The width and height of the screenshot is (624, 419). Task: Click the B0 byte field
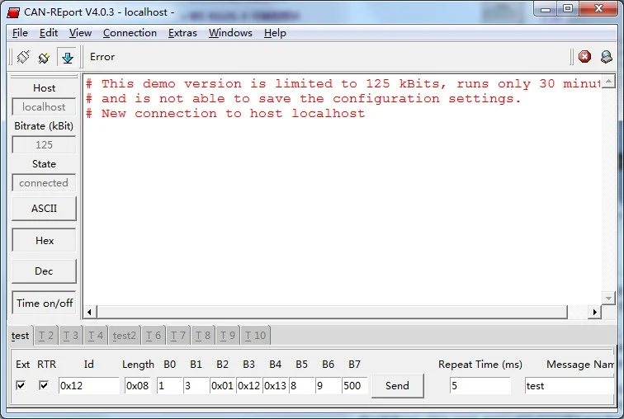pyautogui.click(x=169, y=386)
